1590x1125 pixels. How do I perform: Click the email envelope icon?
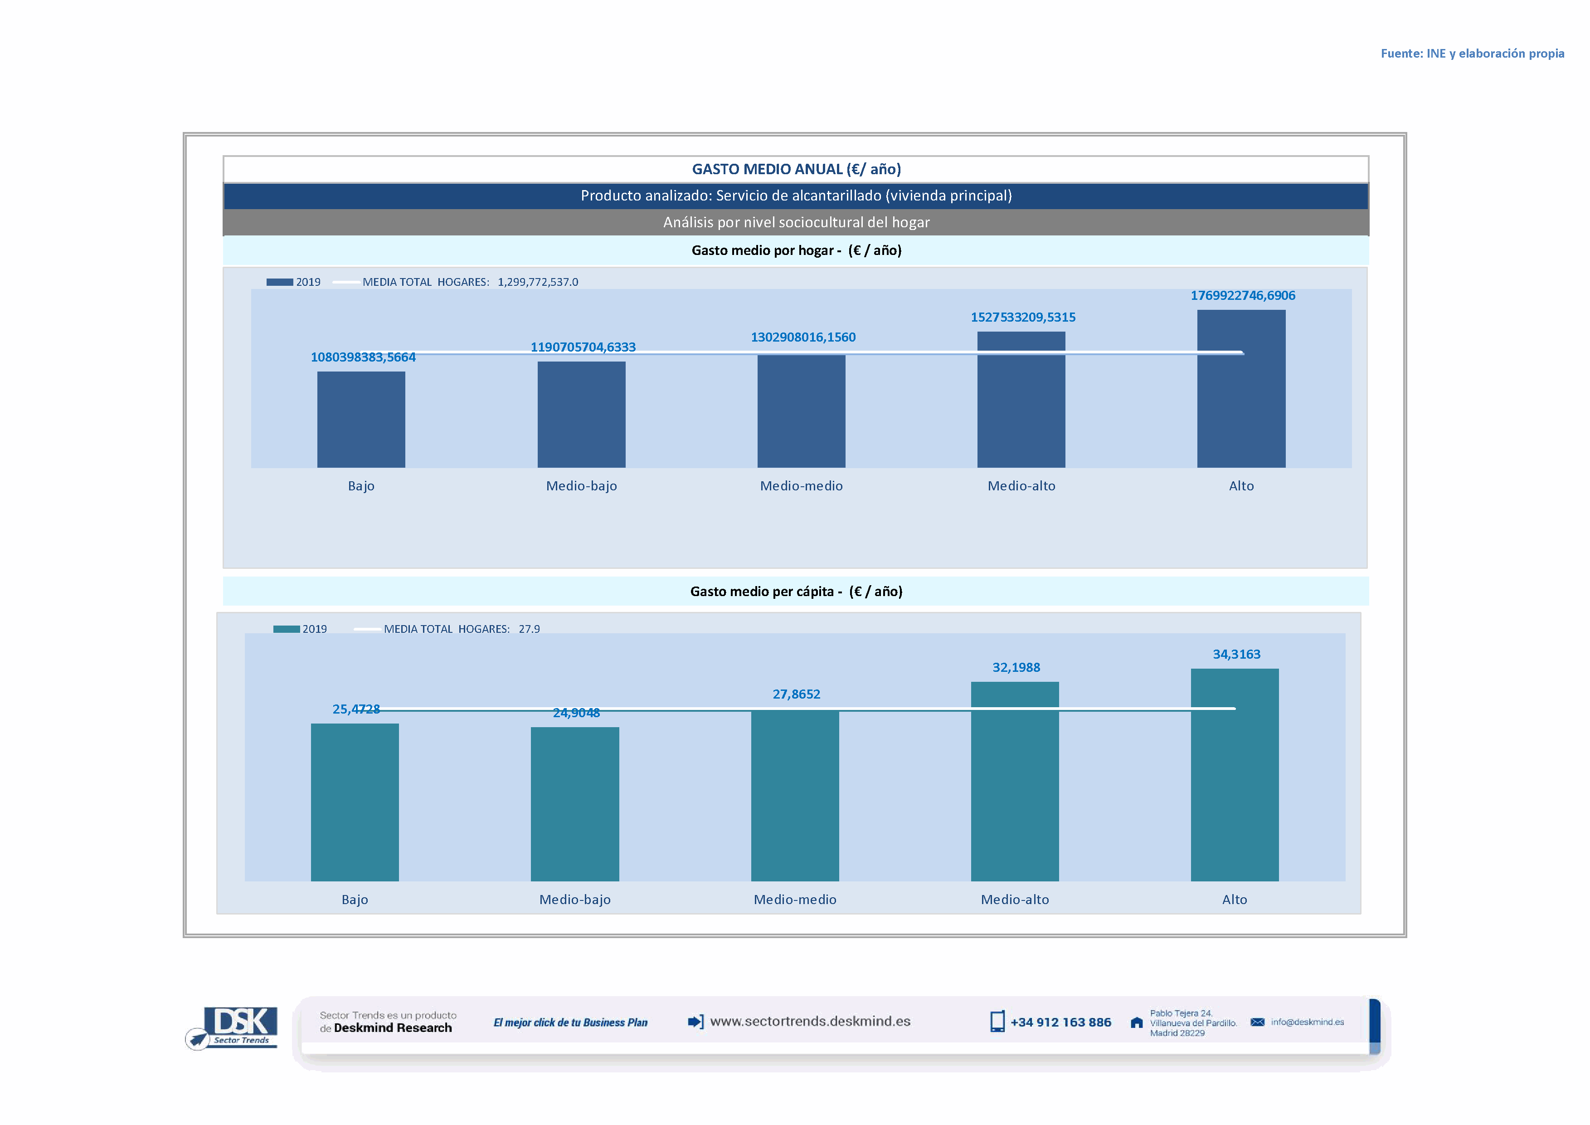click(1258, 1022)
